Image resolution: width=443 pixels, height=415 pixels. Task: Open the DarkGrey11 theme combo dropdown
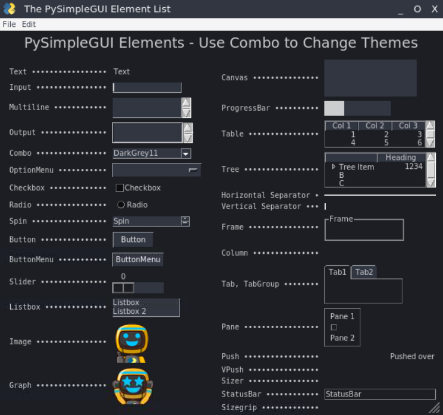tap(186, 153)
